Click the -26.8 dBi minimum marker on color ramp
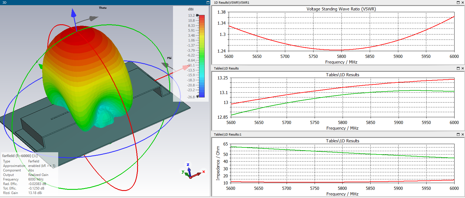Viewport: 465px width, 198px height. pos(198,97)
